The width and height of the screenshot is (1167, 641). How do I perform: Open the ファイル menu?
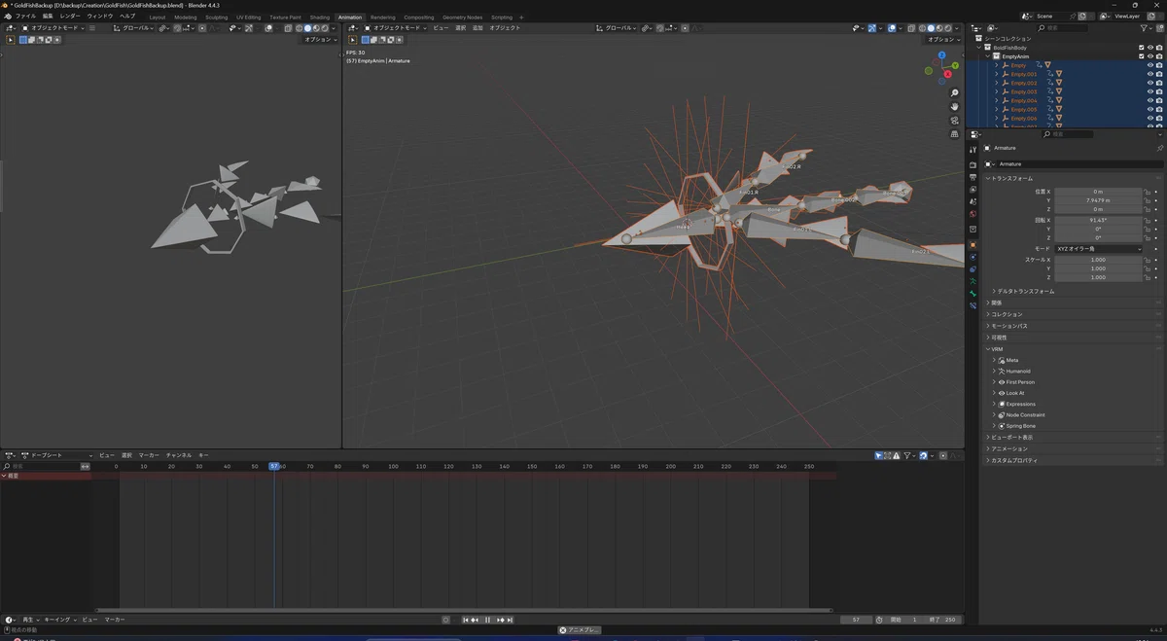coord(26,17)
